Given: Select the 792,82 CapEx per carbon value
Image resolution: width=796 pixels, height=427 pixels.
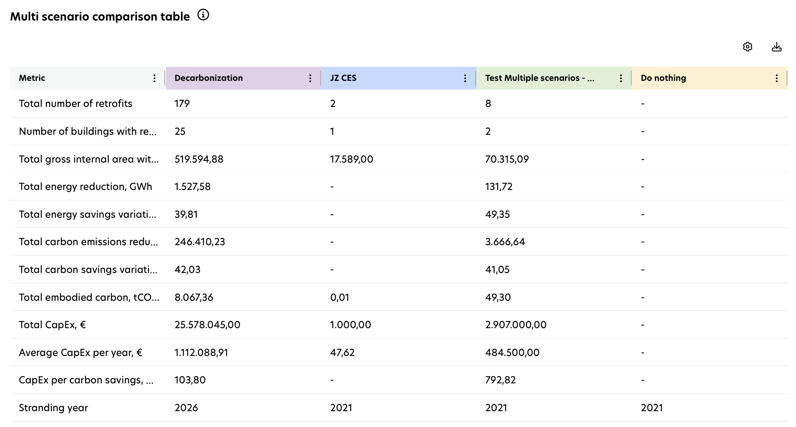Looking at the screenshot, I should point(501,380).
